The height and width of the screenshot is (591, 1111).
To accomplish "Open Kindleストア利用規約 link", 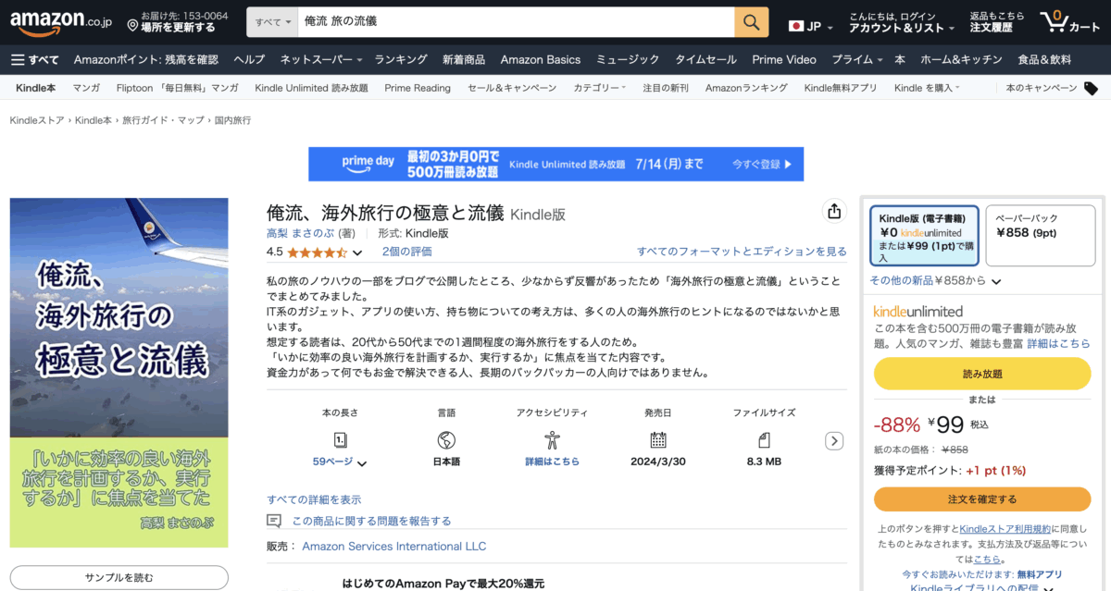I will 1005,529.
